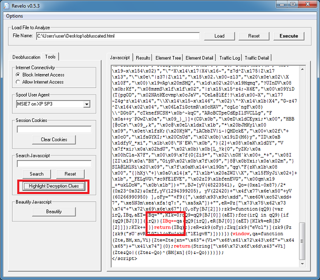
Task: Select Allow Internet Access radio button
Action: (19, 81)
